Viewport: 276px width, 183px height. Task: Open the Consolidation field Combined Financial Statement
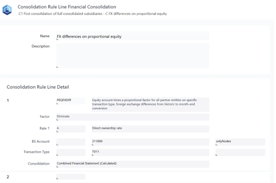pyautogui.click(x=132, y=164)
